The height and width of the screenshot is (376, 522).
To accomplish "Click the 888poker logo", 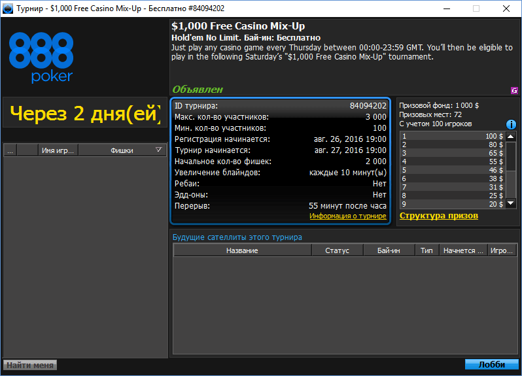I will [41, 58].
